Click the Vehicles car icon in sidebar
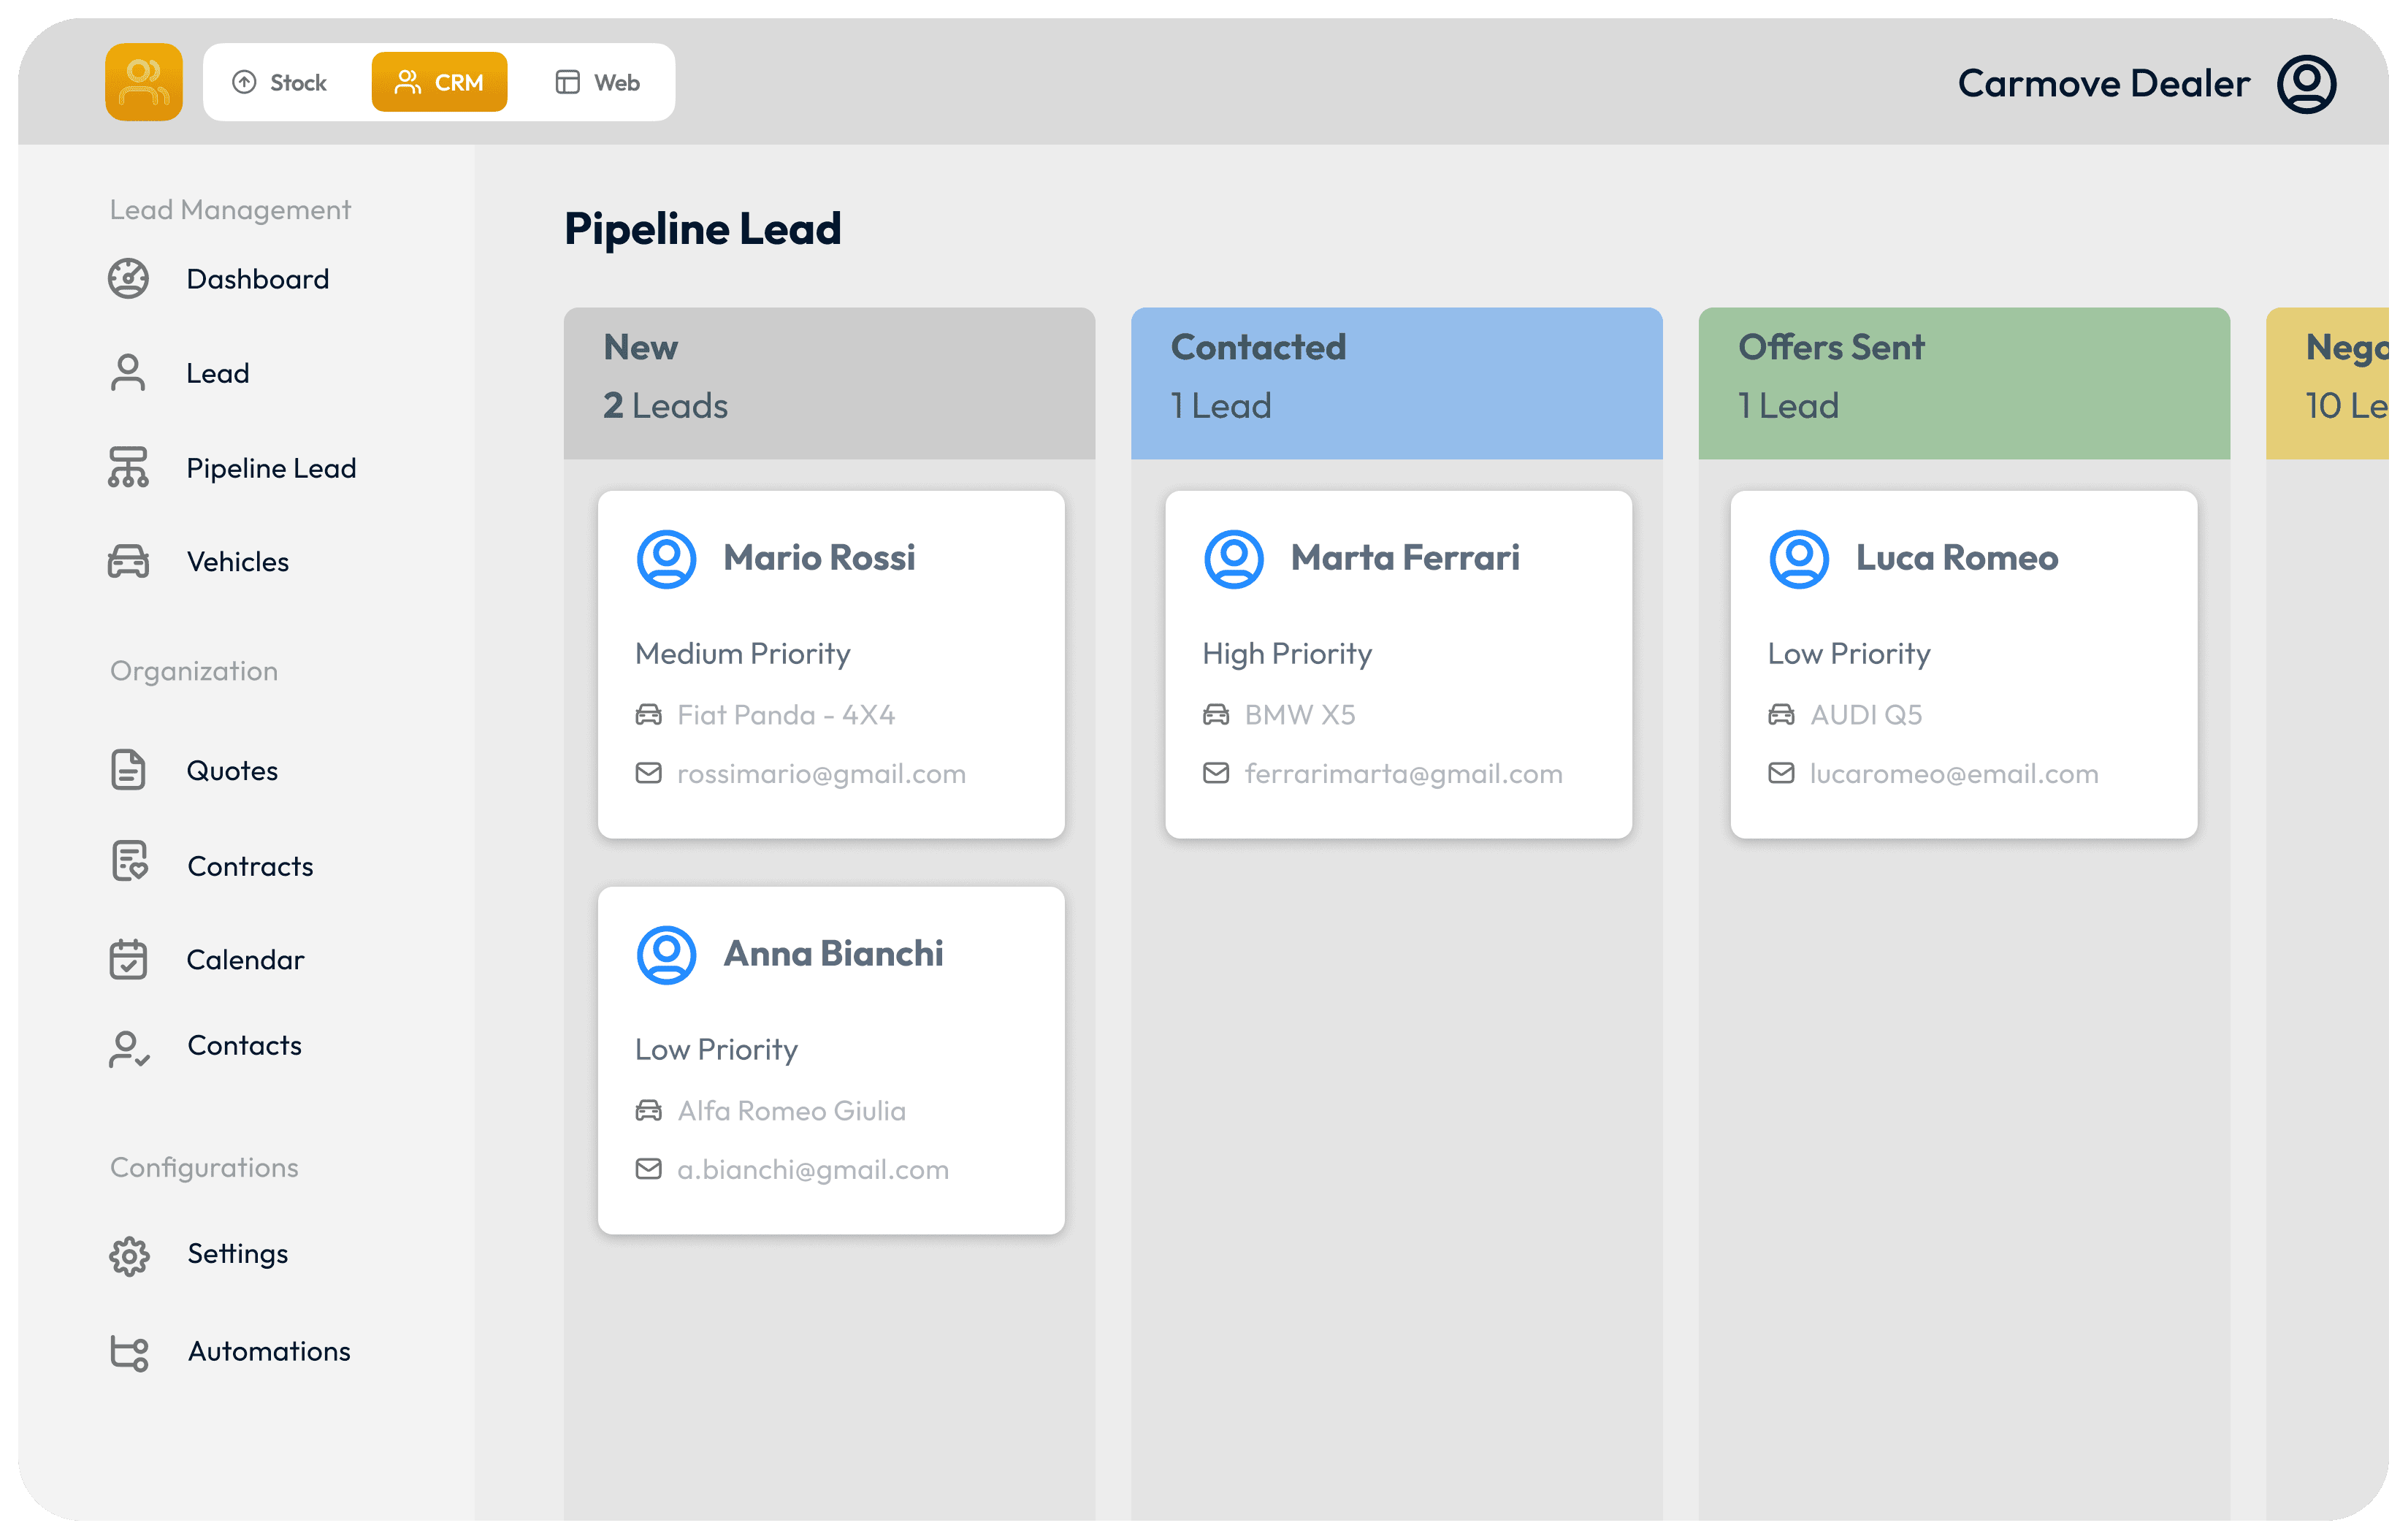The image size is (2408, 1539). point(128,561)
